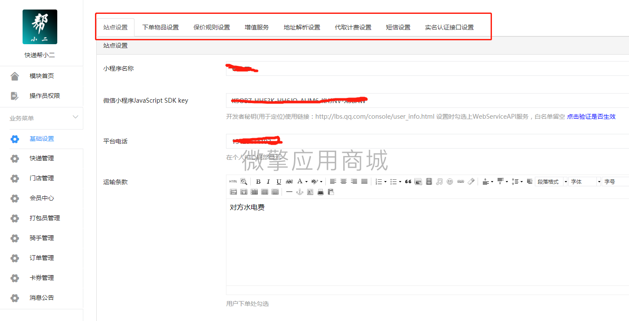Image resolution: width=629 pixels, height=321 pixels.
Task: Click the map/background icon beside anchor
Action: (x=310, y=192)
